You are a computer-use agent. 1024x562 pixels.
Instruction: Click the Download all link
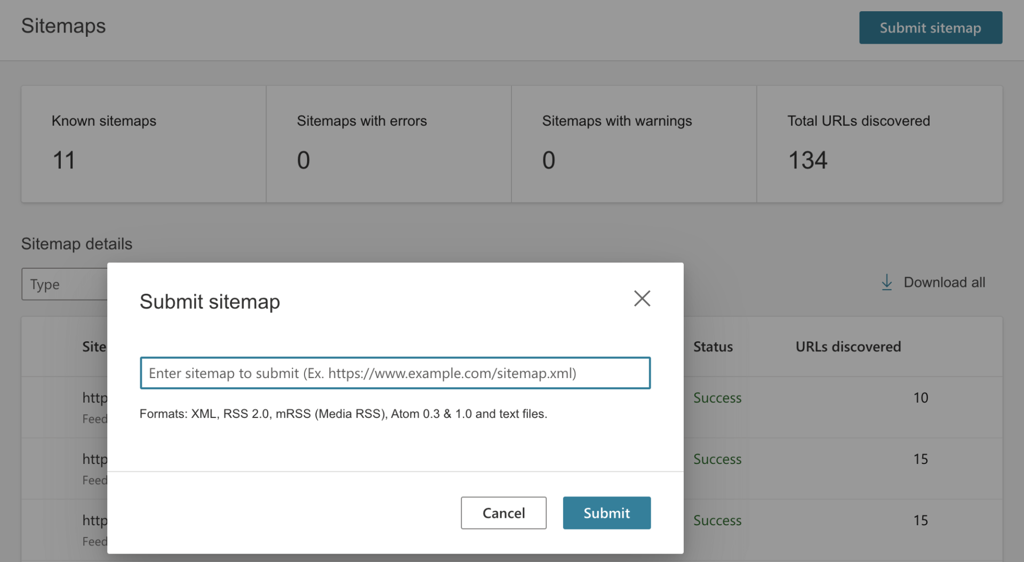click(x=944, y=282)
